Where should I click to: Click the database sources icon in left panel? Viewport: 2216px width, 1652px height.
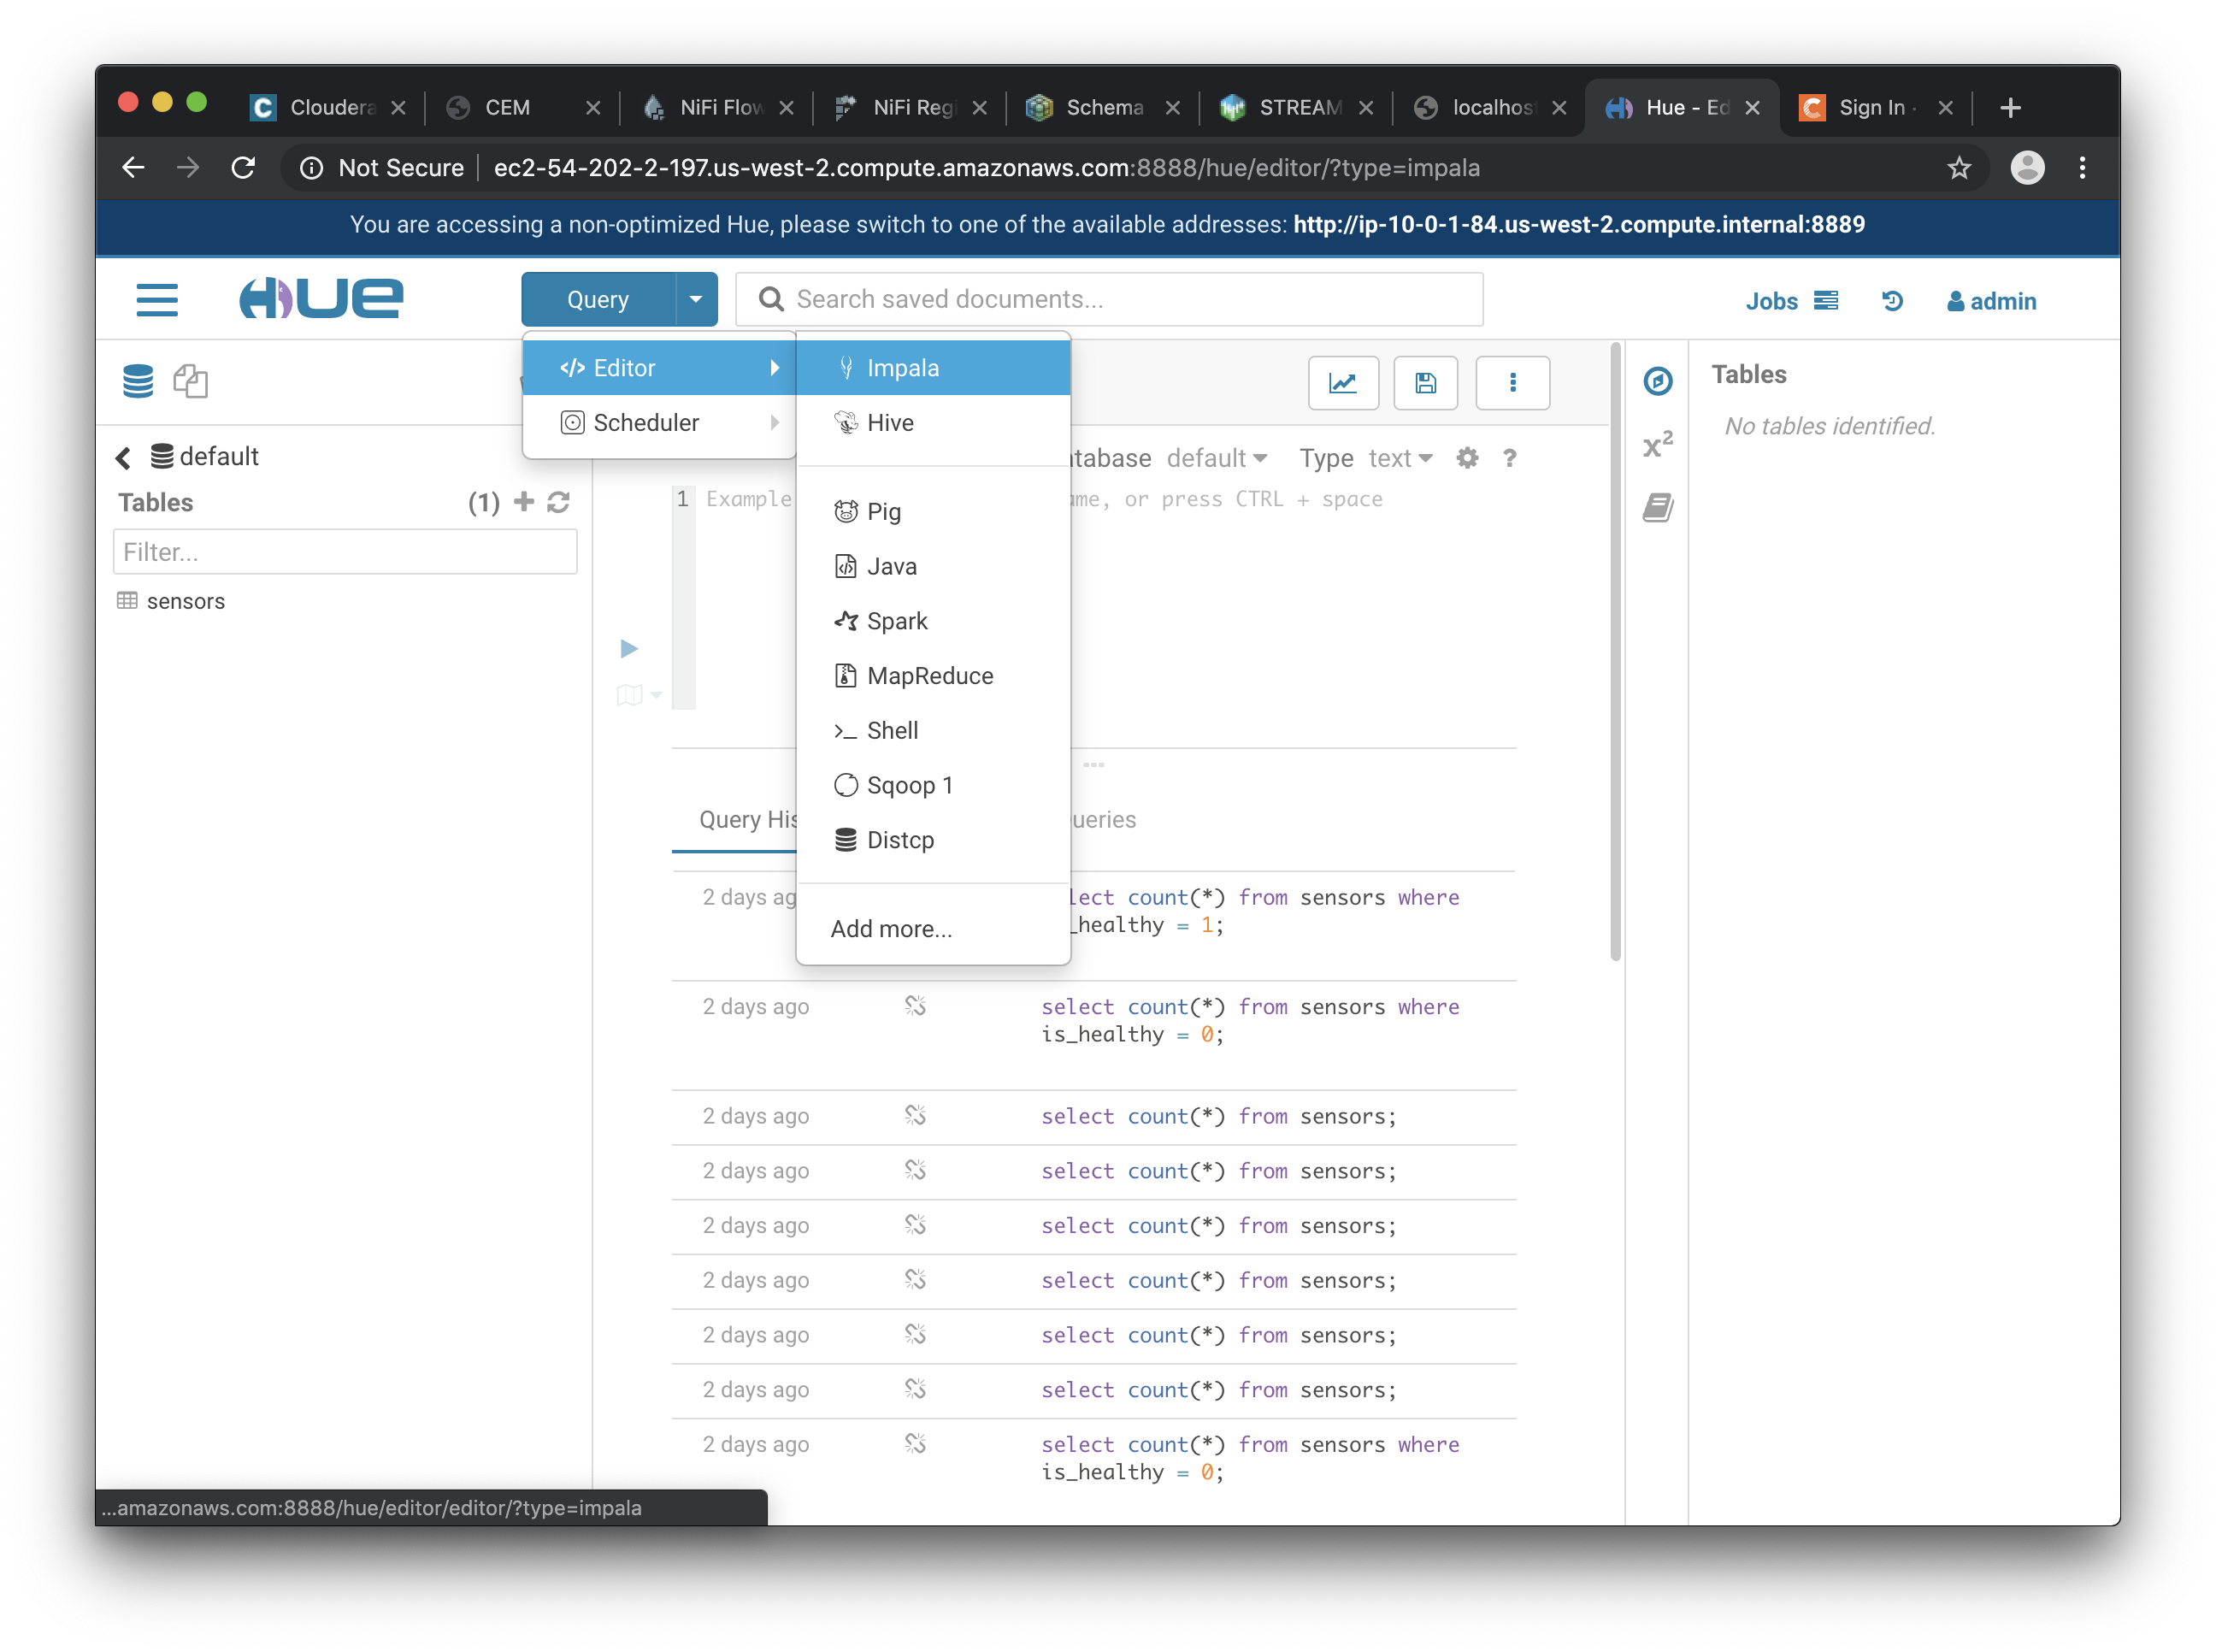pyautogui.click(x=138, y=381)
